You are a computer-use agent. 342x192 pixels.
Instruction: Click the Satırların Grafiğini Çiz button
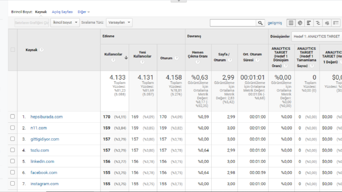[x=31, y=23]
